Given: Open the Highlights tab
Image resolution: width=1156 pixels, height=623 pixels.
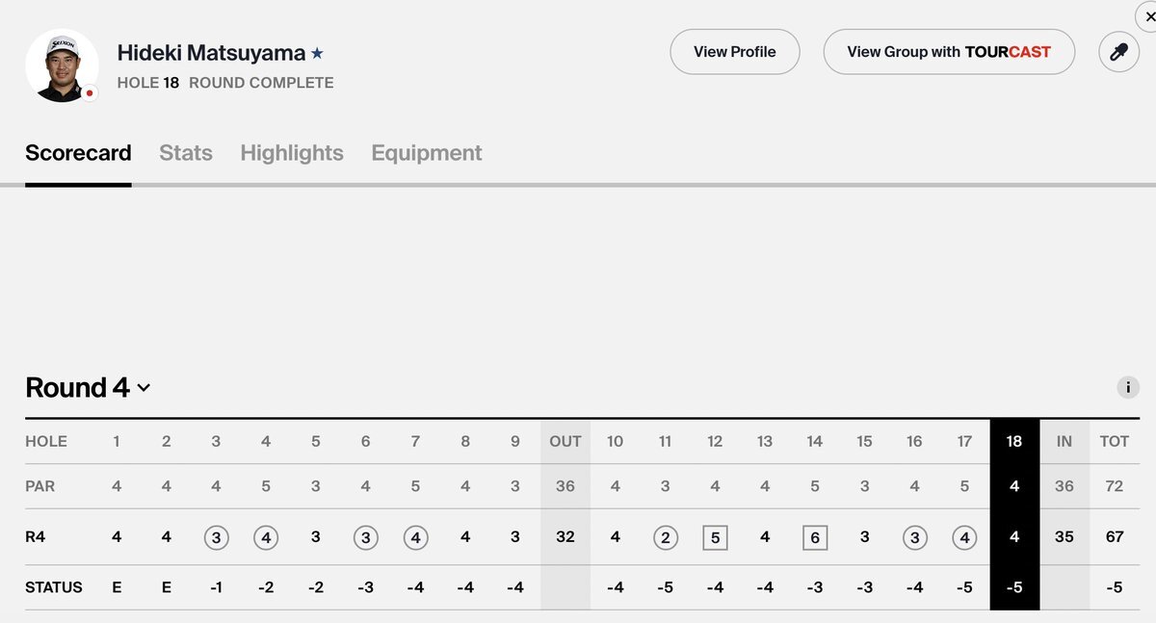Looking at the screenshot, I should (292, 153).
